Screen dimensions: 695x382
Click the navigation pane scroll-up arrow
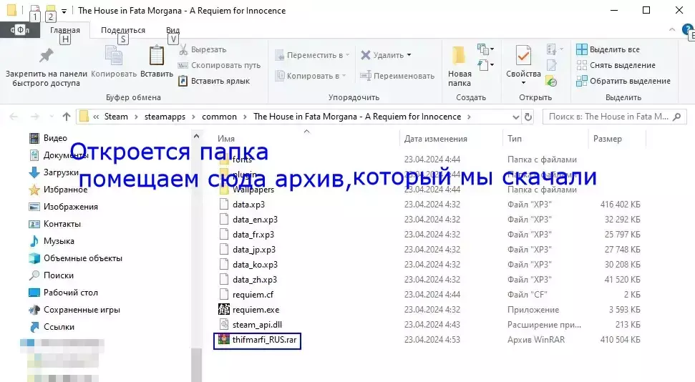(x=196, y=137)
